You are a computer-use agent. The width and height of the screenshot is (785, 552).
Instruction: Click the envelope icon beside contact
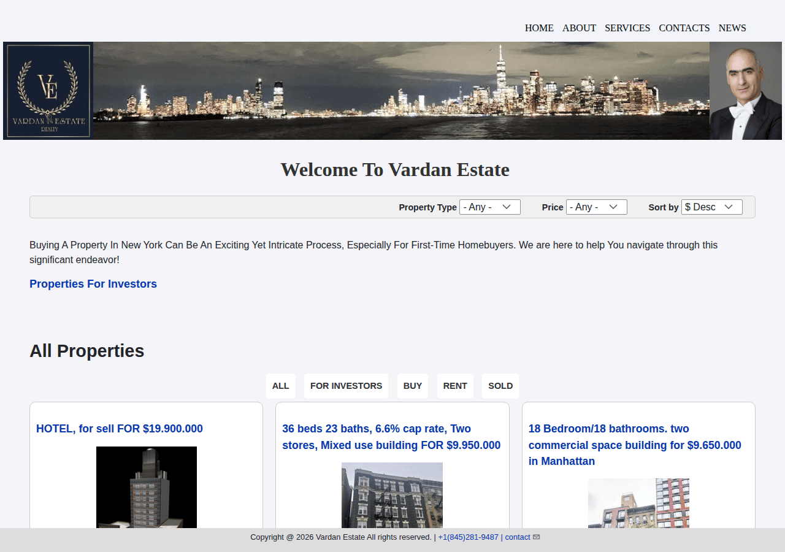(x=537, y=537)
